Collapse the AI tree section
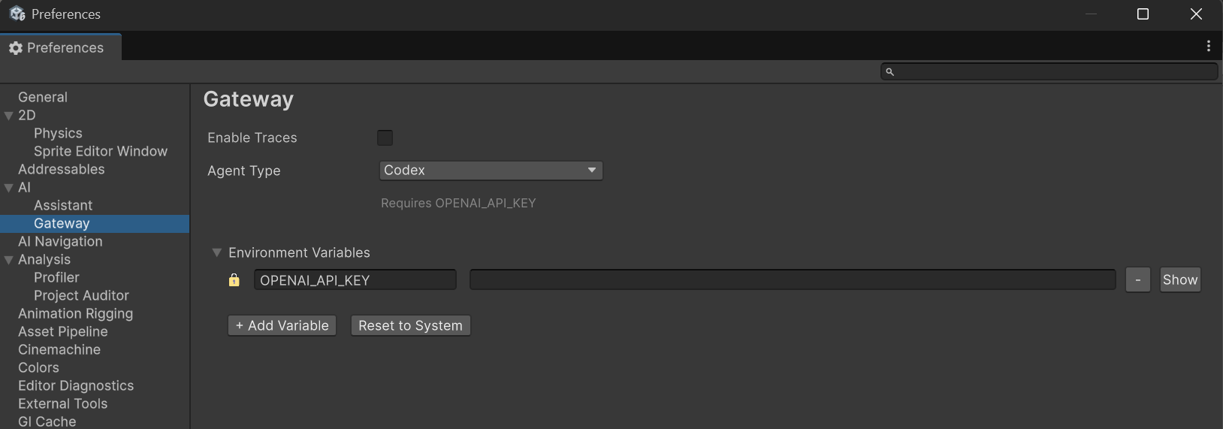 coord(9,188)
